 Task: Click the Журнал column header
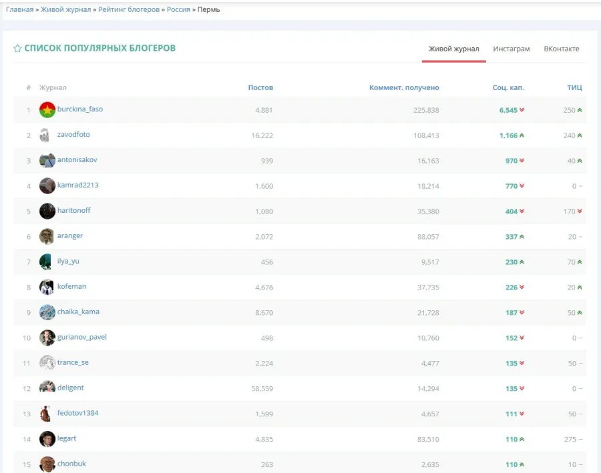53,87
